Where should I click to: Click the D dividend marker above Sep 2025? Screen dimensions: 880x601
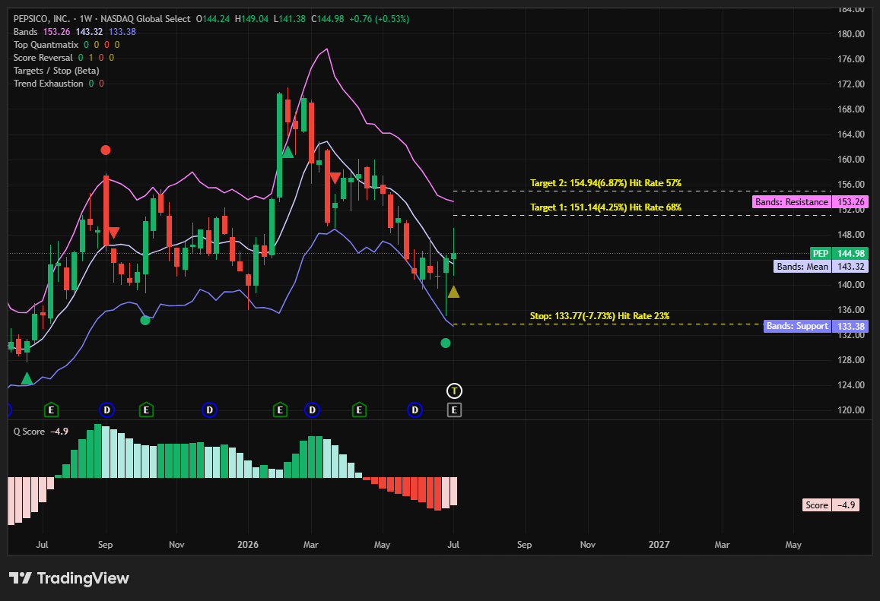coord(106,410)
